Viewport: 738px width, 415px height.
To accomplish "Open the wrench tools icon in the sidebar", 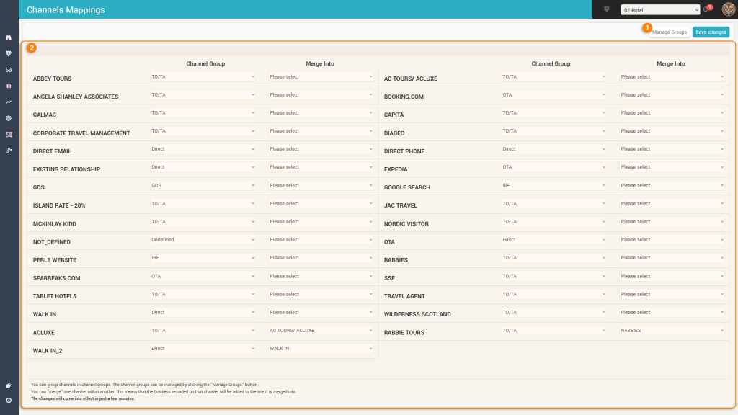I will pyautogui.click(x=9, y=151).
